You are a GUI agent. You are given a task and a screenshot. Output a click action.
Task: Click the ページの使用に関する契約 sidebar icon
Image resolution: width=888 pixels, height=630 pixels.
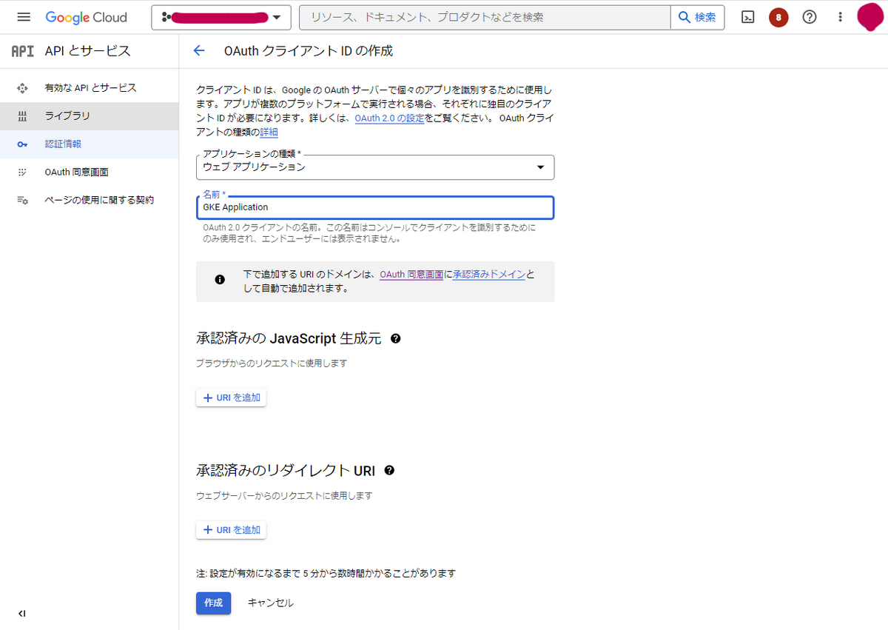coord(22,201)
